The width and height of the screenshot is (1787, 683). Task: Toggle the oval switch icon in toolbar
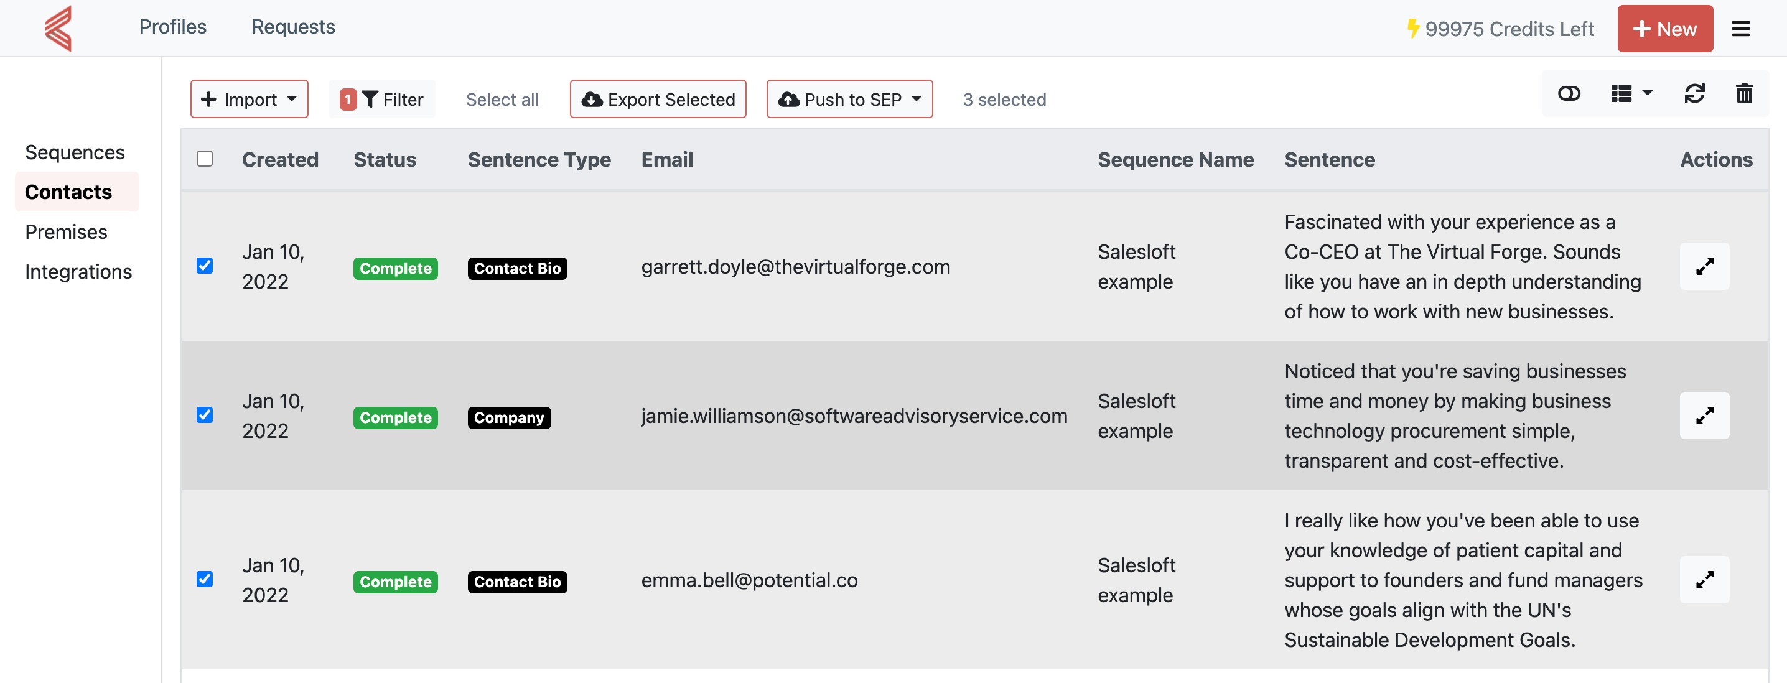1569,93
